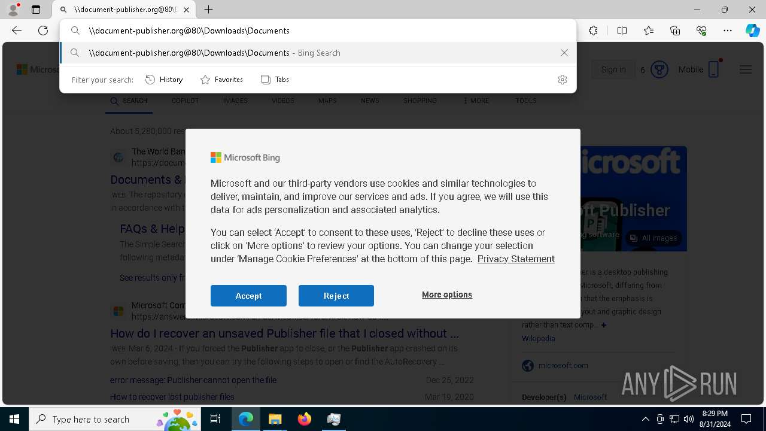Expand the MORE dropdown in Bing
This screenshot has height=431, width=766.
476,101
